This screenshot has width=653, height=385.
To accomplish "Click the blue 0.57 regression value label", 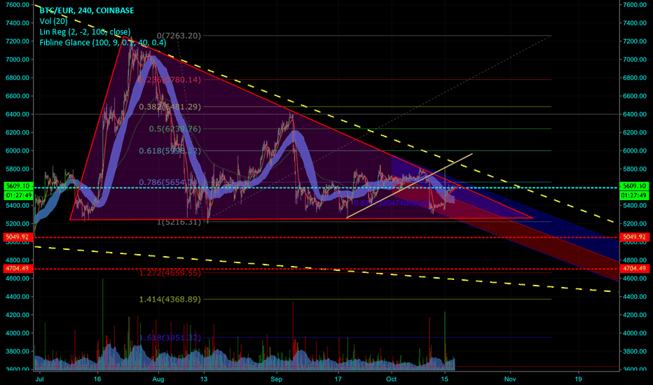I will tap(392, 203).
